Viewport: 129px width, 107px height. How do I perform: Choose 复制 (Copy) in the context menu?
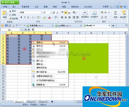[50, 43]
